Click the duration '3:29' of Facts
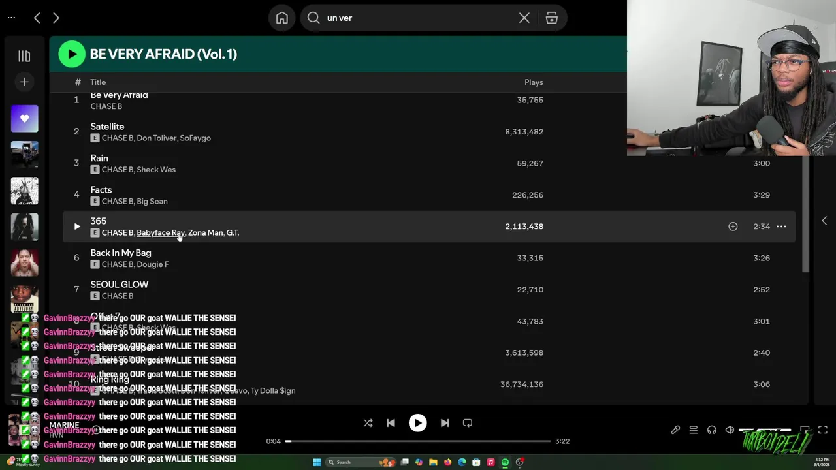This screenshot has width=836, height=470. coord(762,195)
